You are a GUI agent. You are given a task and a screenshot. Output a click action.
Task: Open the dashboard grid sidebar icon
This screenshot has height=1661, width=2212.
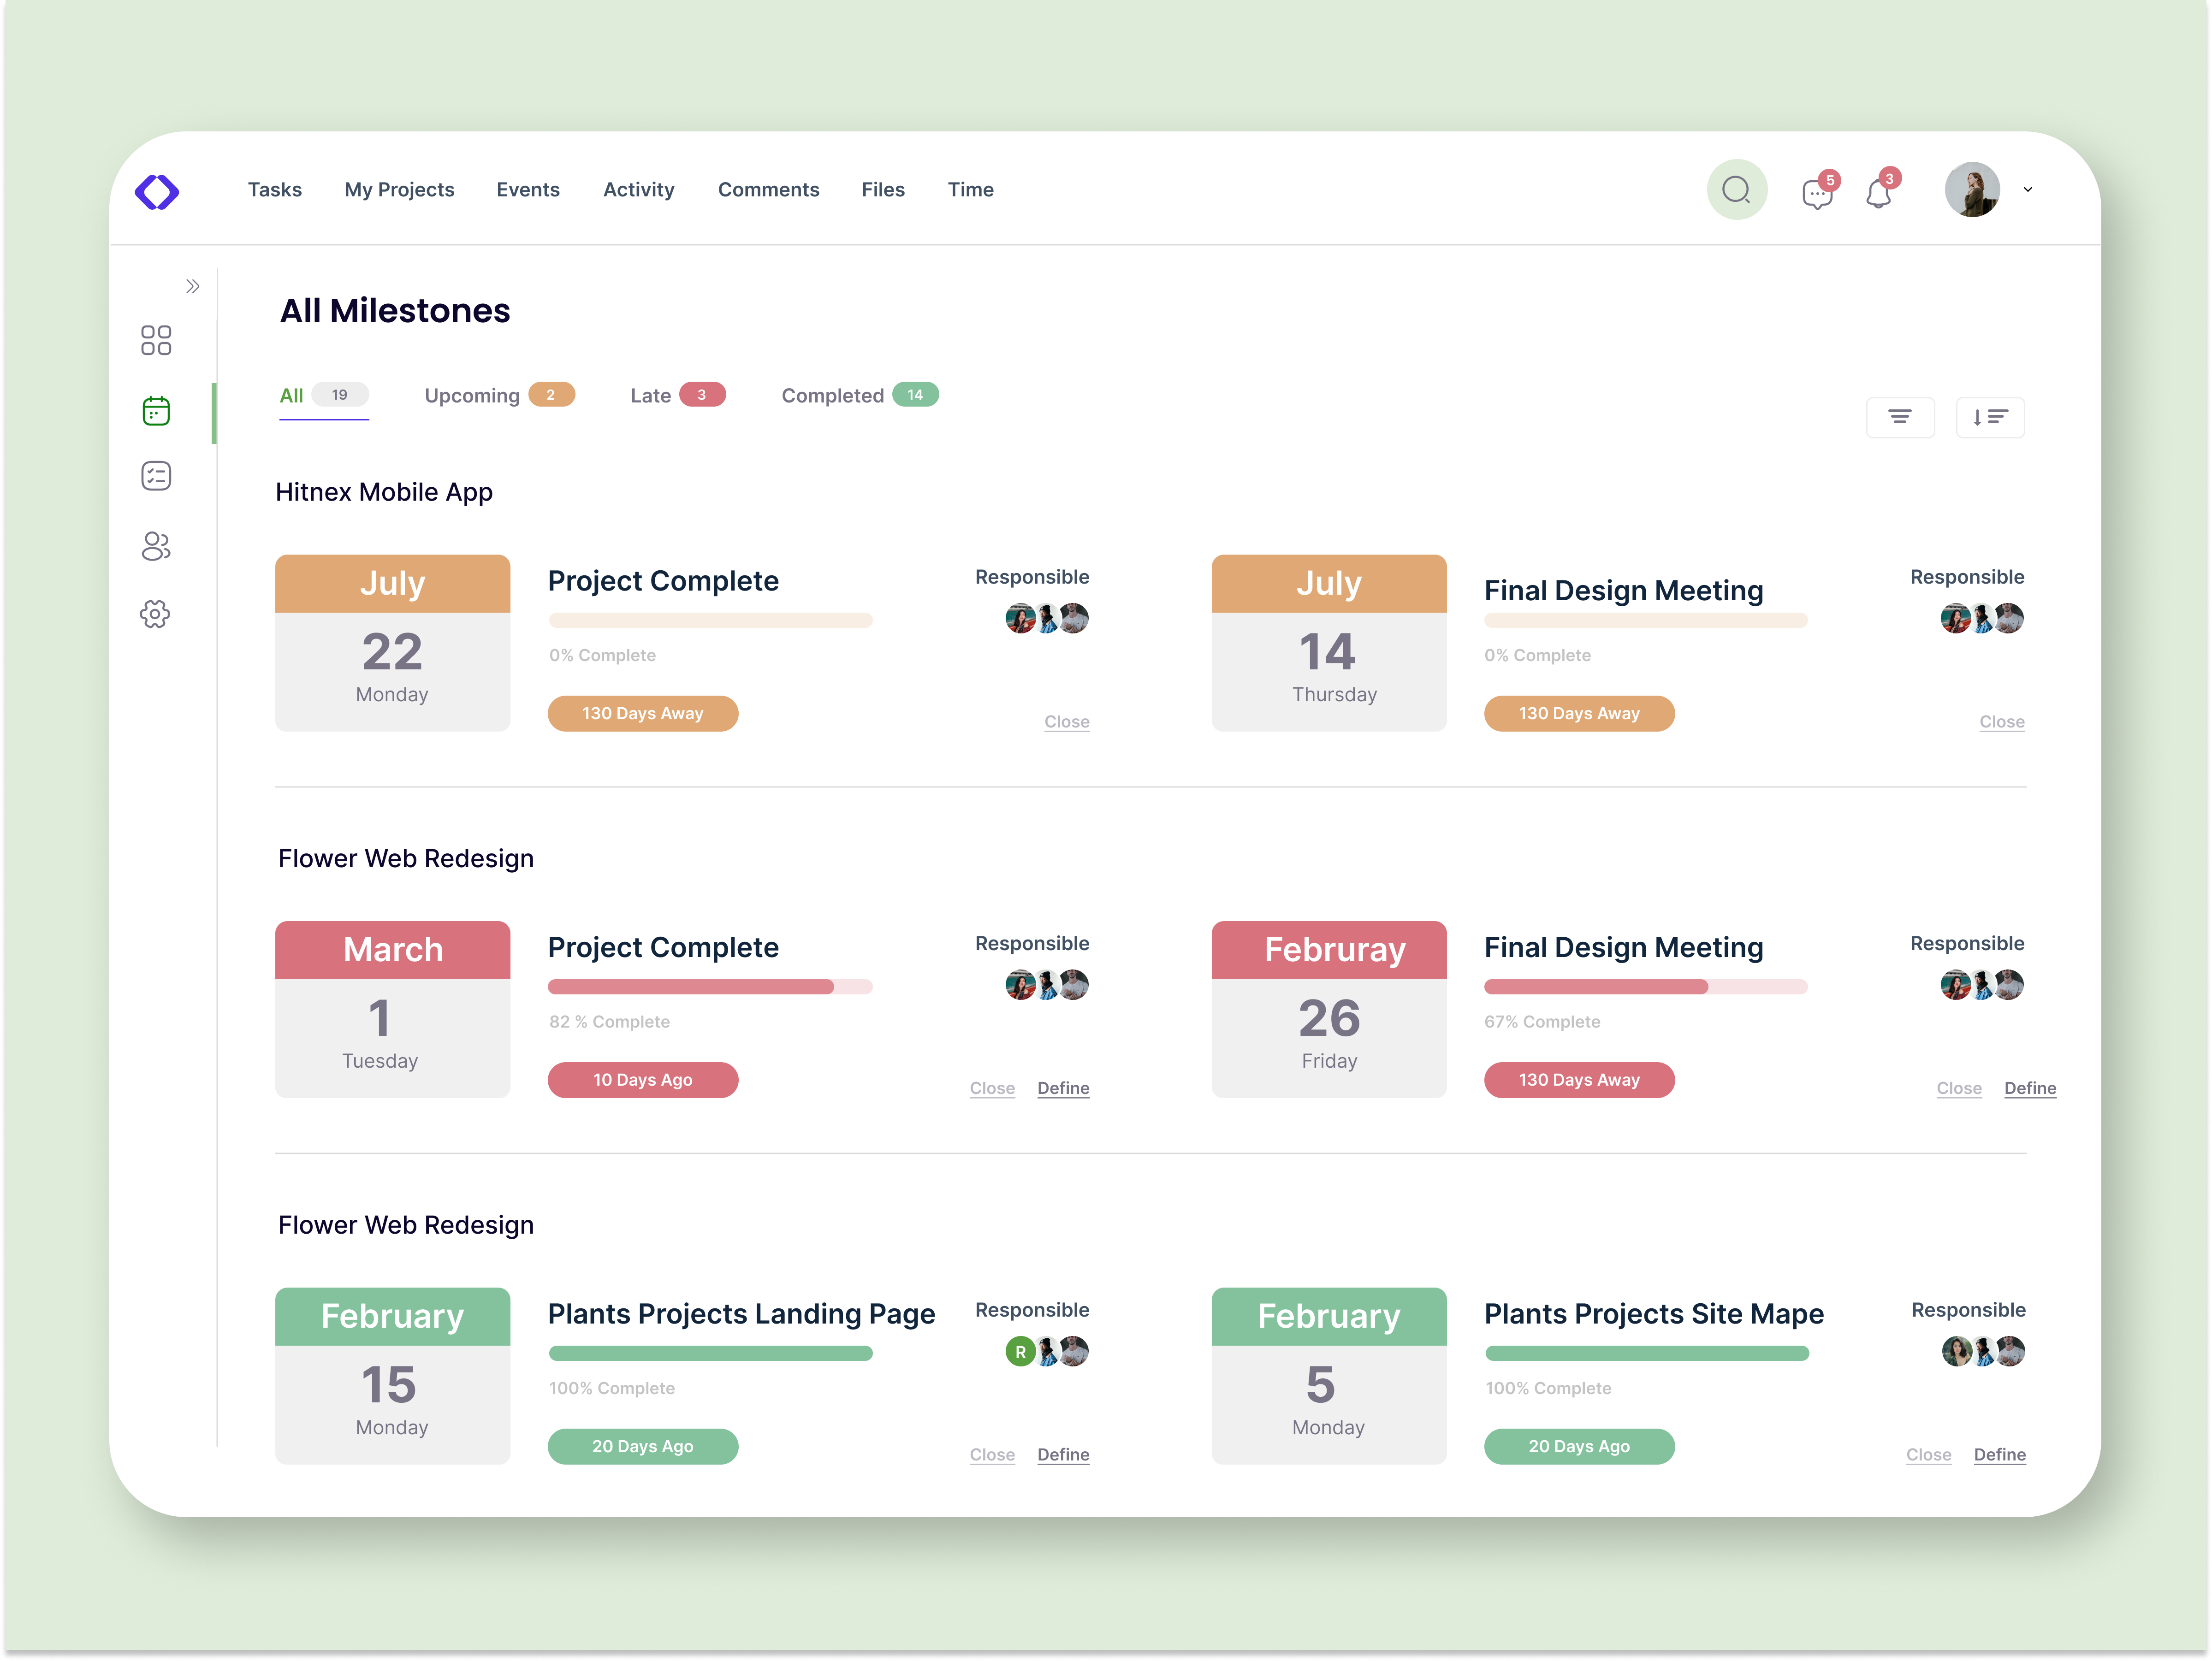coord(156,340)
